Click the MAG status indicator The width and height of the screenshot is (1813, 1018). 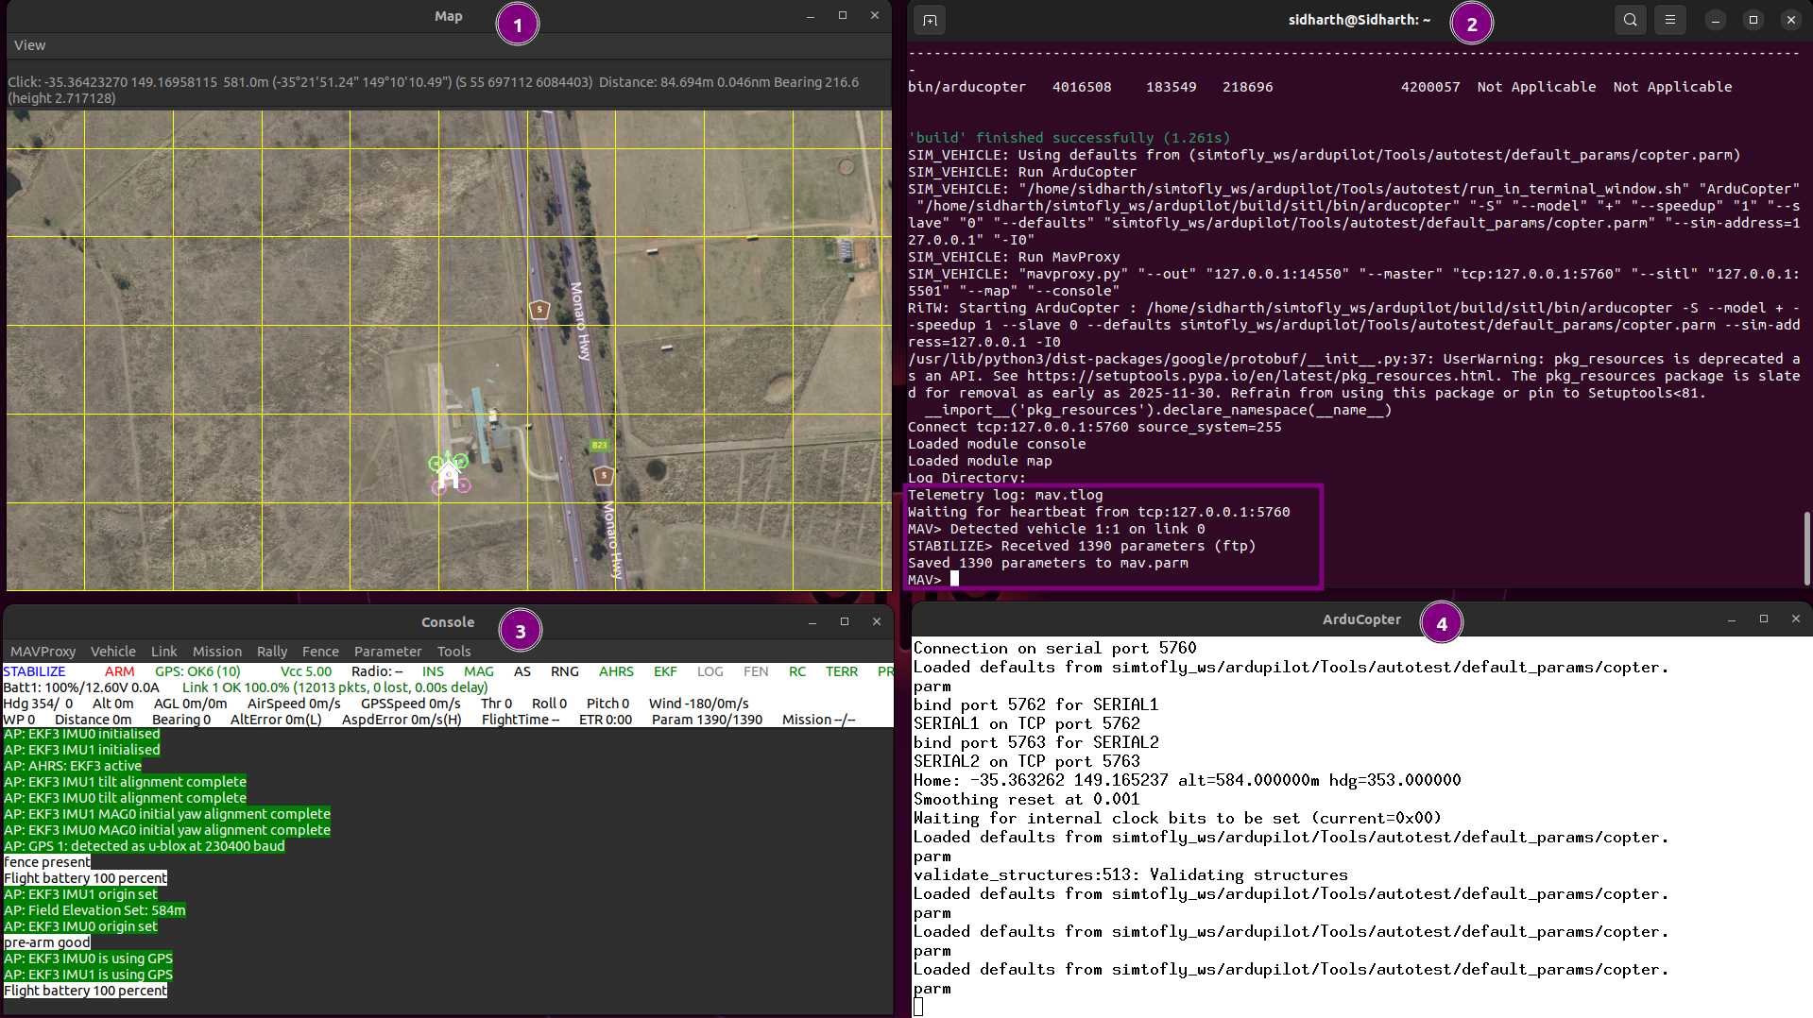(479, 671)
